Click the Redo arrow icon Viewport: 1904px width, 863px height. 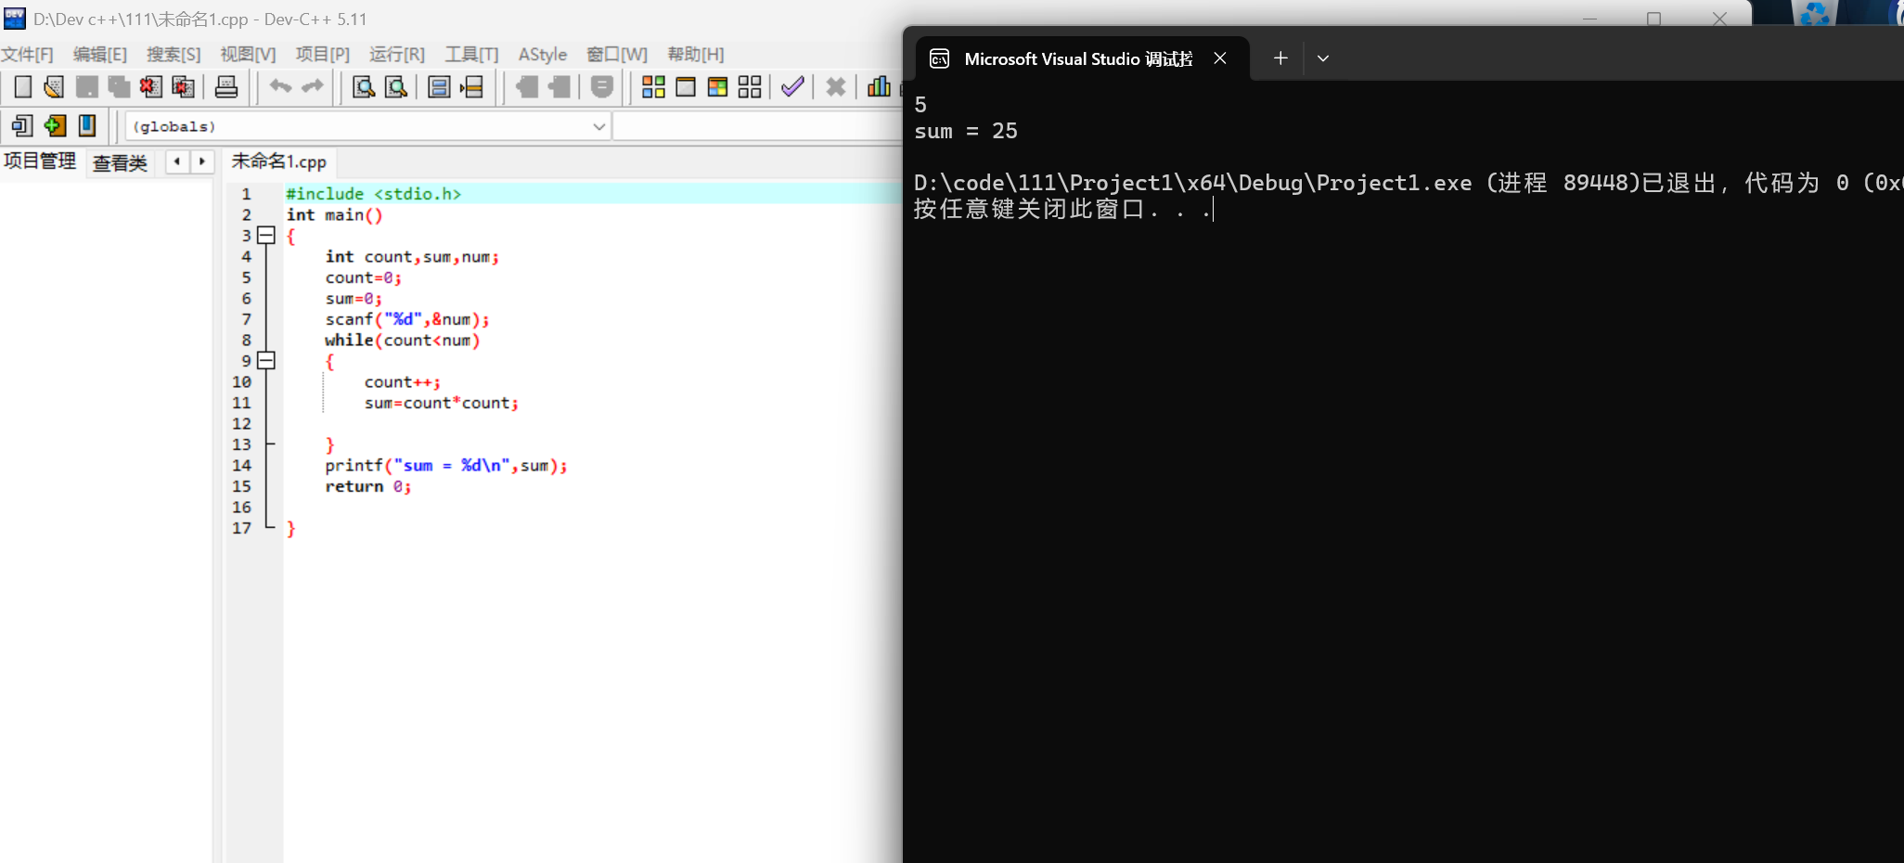[x=313, y=86]
